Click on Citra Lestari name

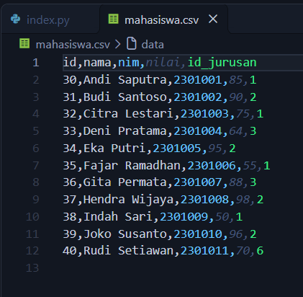click(x=128, y=114)
